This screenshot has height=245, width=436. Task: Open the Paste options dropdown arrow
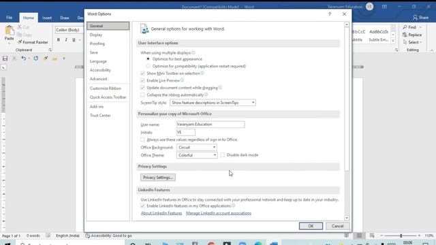(9, 44)
